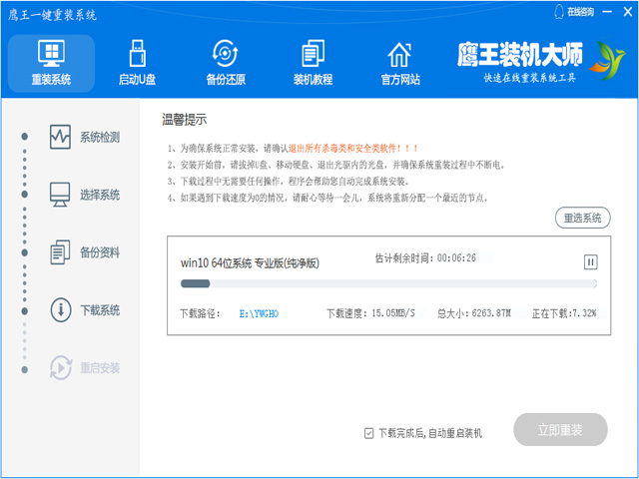This screenshot has width=639, height=479.
Task: Pause the win10 download
Action: pos(590,261)
